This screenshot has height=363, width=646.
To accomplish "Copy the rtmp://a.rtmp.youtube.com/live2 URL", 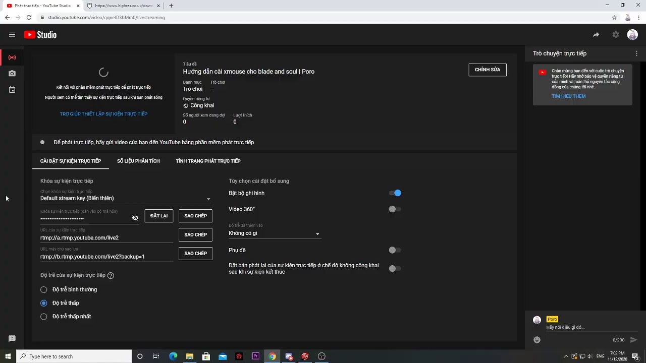I will click(x=196, y=234).
